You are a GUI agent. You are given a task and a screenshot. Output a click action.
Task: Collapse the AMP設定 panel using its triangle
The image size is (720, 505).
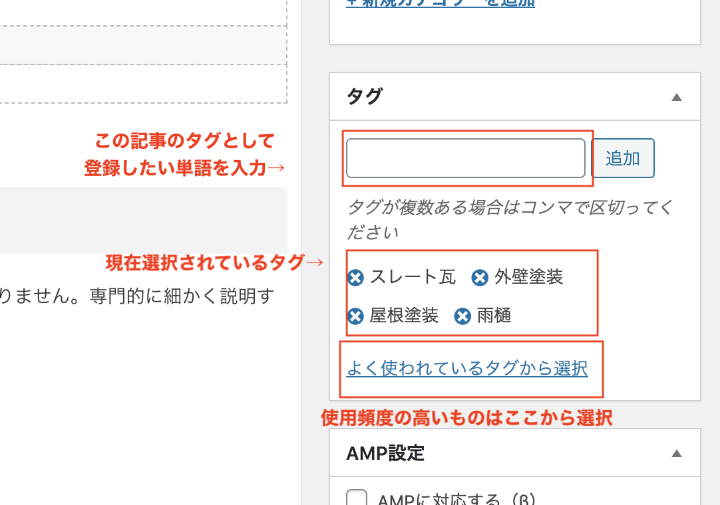pyautogui.click(x=677, y=454)
